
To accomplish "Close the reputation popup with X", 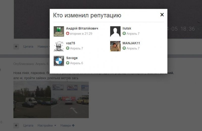I will tap(162, 15).
